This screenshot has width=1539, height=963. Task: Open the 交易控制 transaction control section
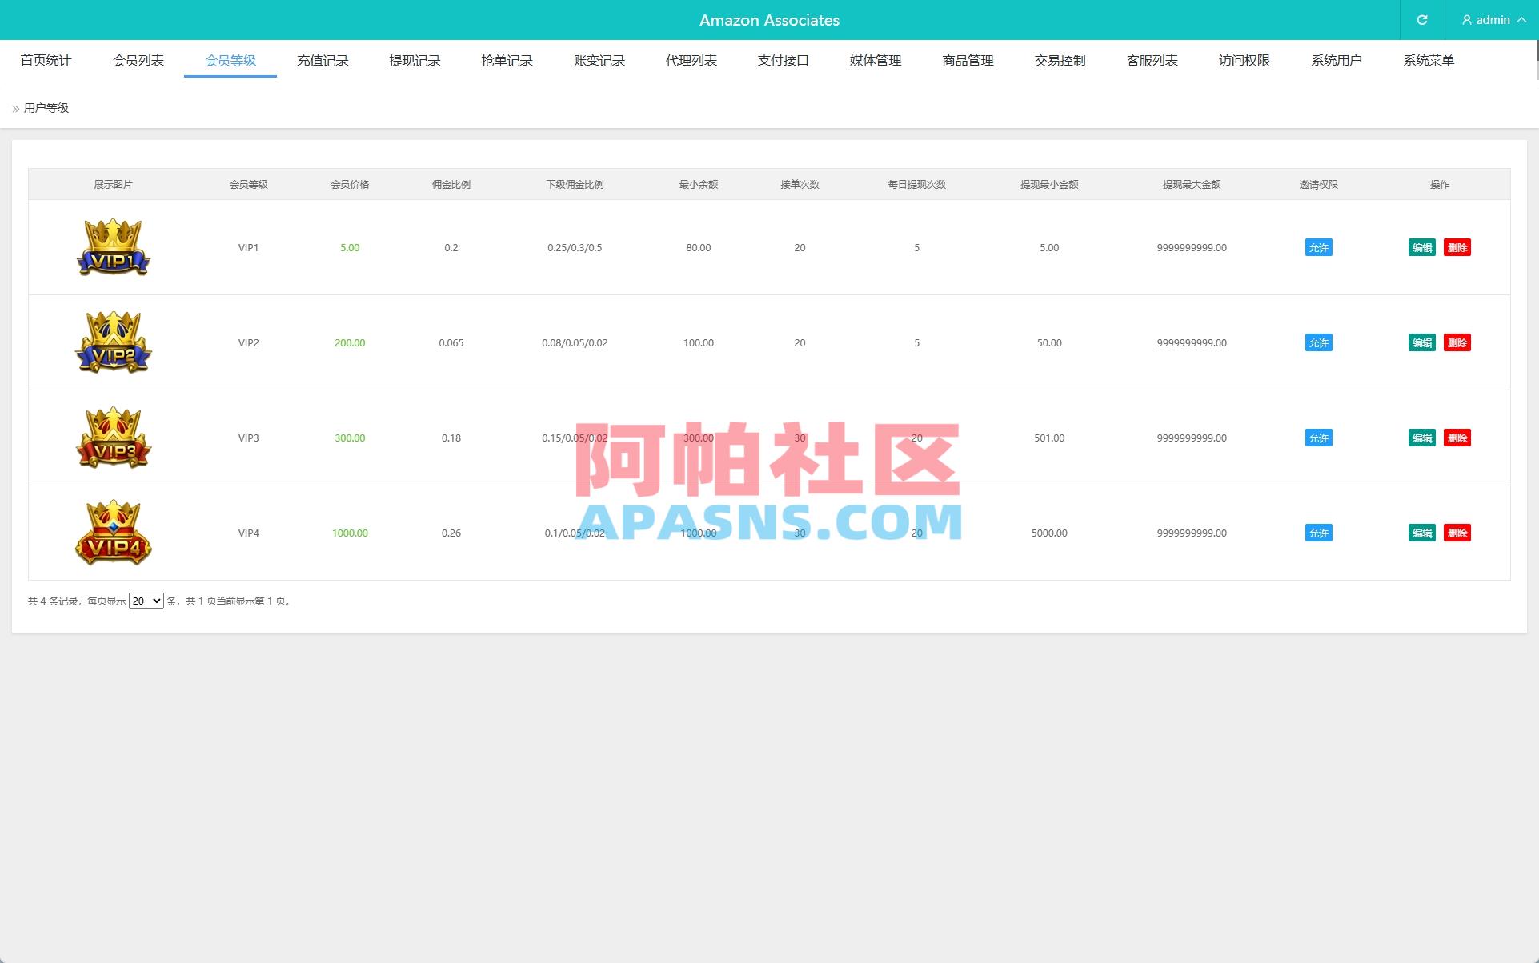[x=1058, y=60]
